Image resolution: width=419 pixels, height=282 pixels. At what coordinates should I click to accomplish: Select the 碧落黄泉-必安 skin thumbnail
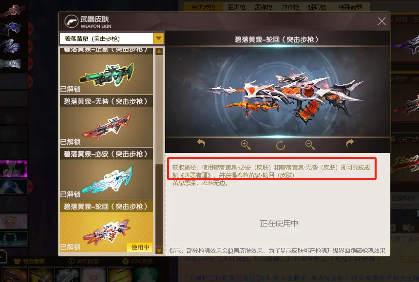[x=106, y=179]
